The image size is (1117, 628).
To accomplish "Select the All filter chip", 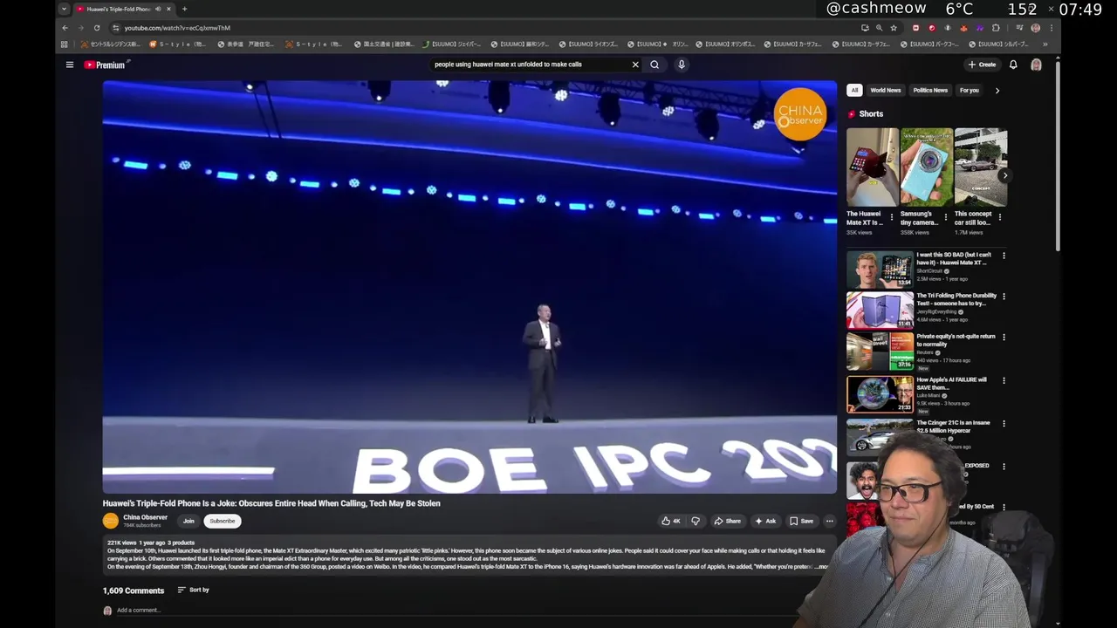I will (854, 90).
